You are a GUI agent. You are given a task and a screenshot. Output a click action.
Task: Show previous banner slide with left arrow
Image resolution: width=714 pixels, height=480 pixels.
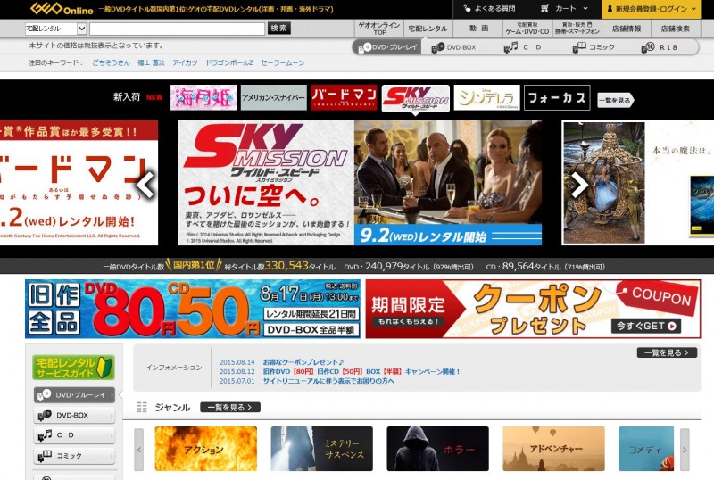(x=145, y=185)
